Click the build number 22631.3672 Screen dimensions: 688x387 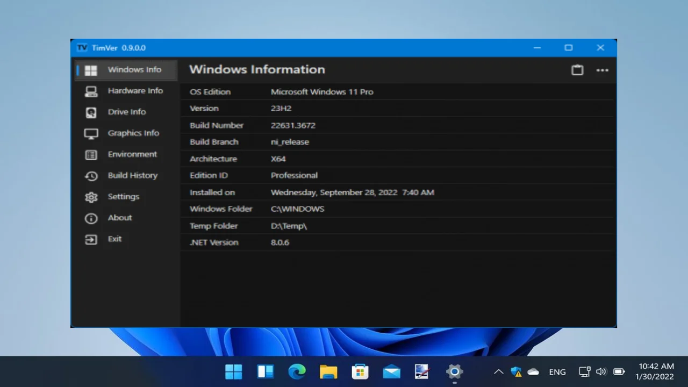293,125
